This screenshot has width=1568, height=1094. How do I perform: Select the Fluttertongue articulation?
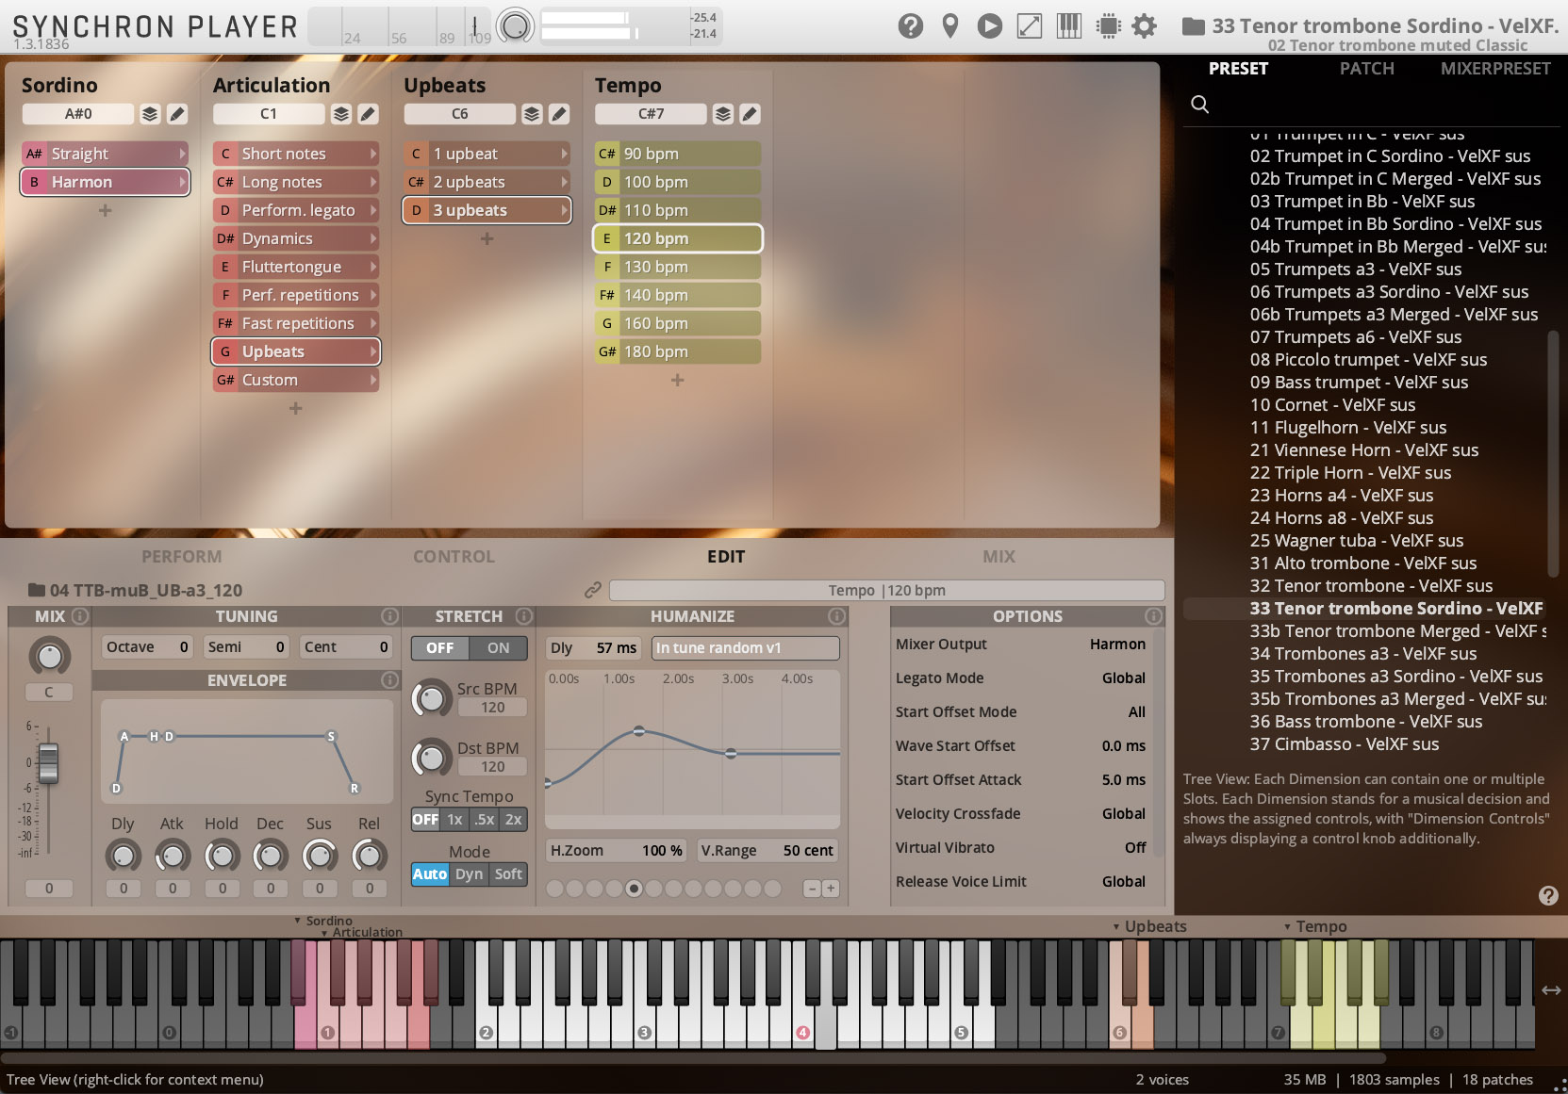(296, 267)
